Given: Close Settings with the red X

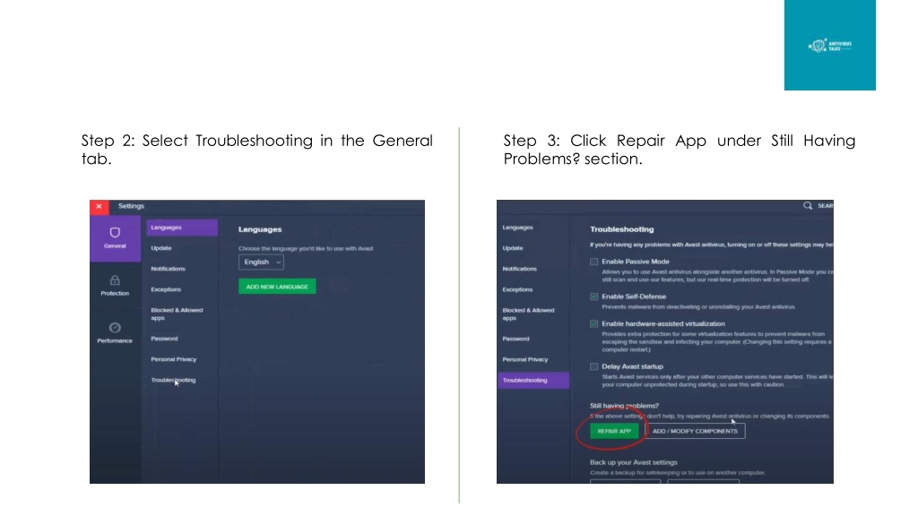Looking at the screenshot, I should pos(99,207).
